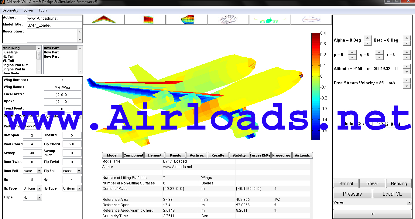The width and height of the screenshot is (415, 219).
Task: Select the rainbow fuselage body icon
Action: point(187,20)
